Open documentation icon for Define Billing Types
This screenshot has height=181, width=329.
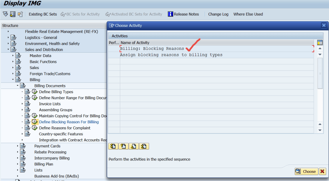pos(27,92)
